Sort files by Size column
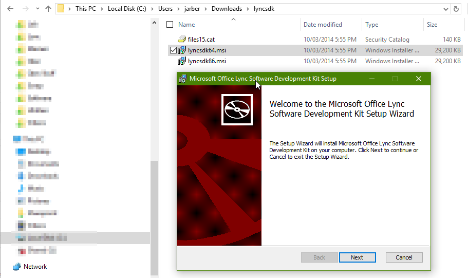This screenshot has width=468, height=278. [432, 25]
